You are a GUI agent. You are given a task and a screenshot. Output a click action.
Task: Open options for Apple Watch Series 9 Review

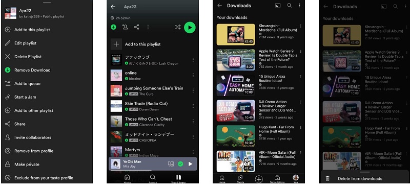[301, 52]
